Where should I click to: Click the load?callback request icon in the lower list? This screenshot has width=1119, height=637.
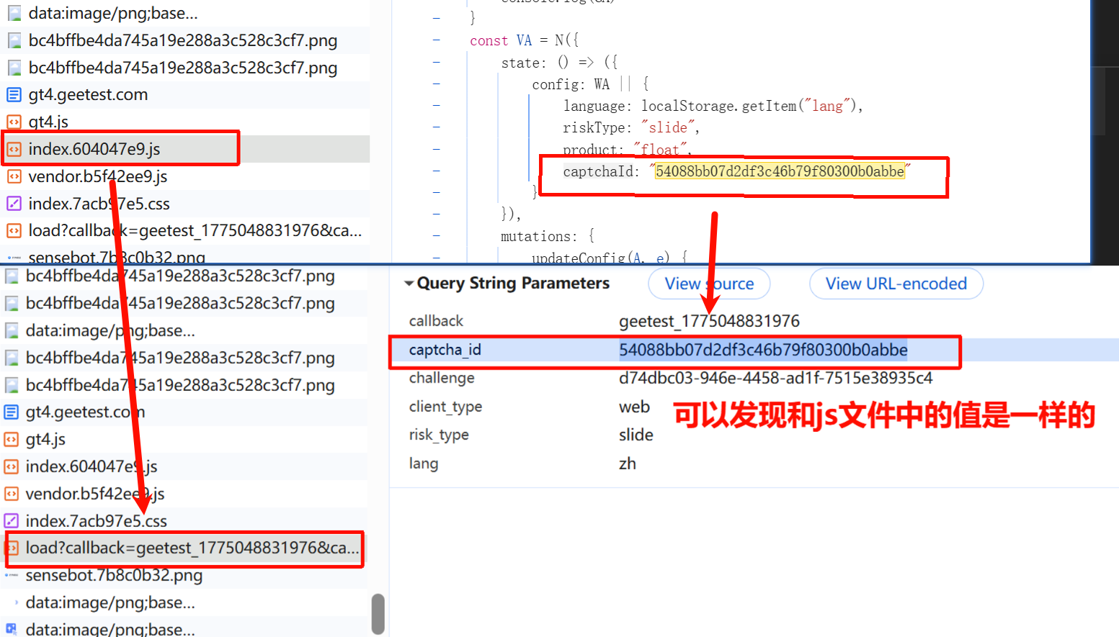click(x=12, y=548)
